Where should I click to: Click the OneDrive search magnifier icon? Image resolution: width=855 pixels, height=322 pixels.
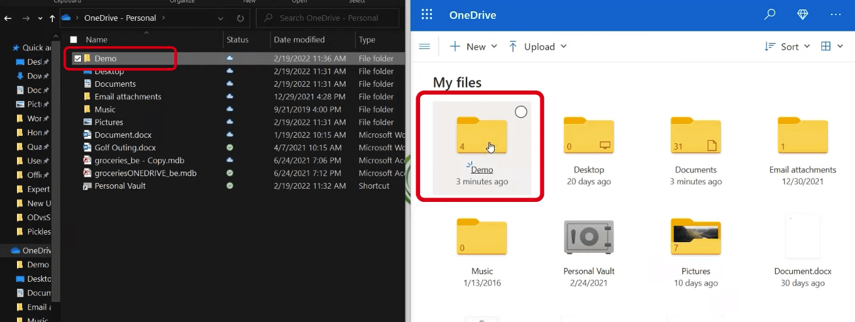(x=769, y=14)
